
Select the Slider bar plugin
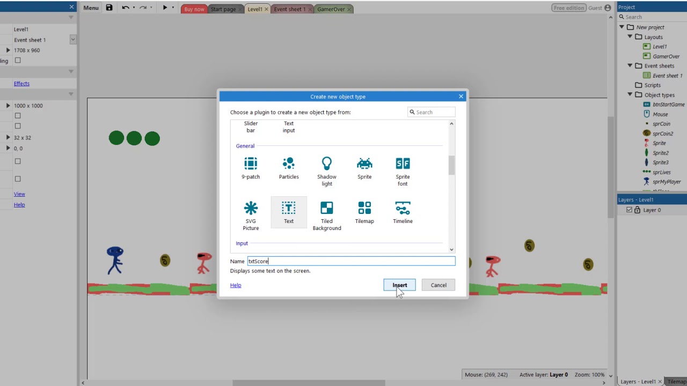tap(251, 127)
